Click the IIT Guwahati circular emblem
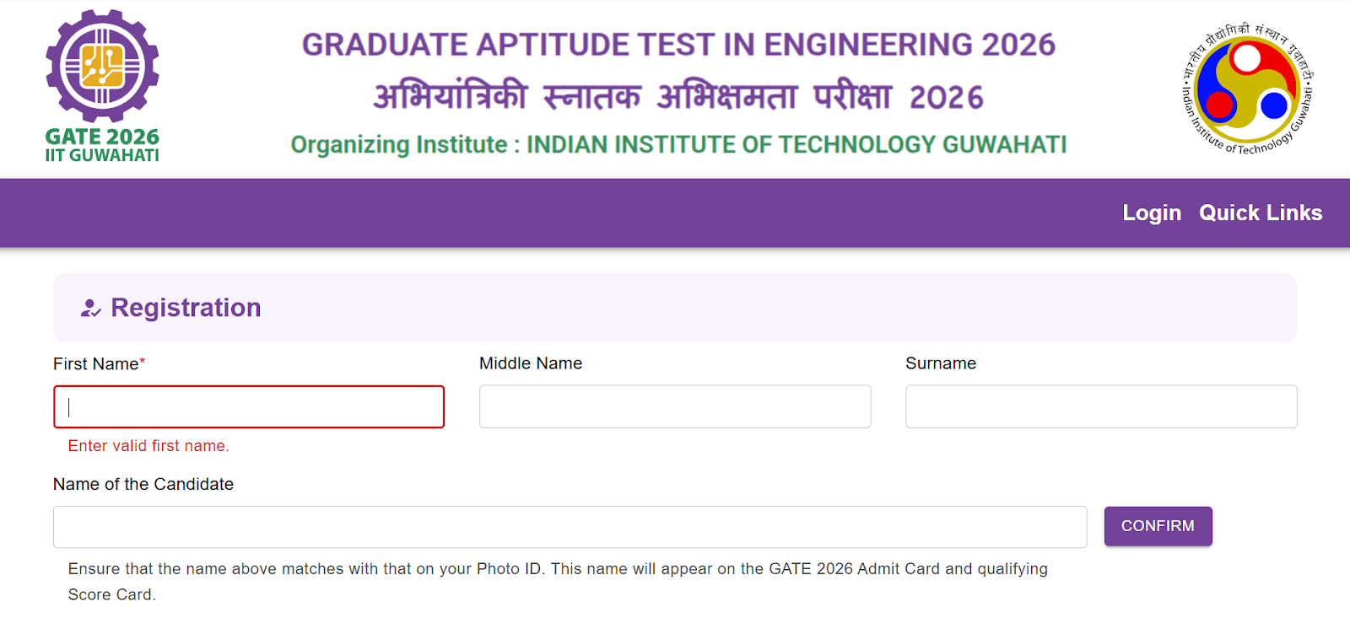The height and width of the screenshot is (618, 1350). point(1247,89)
